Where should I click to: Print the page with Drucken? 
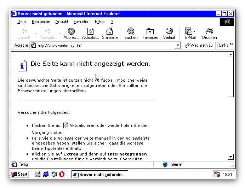click(209, 32)
